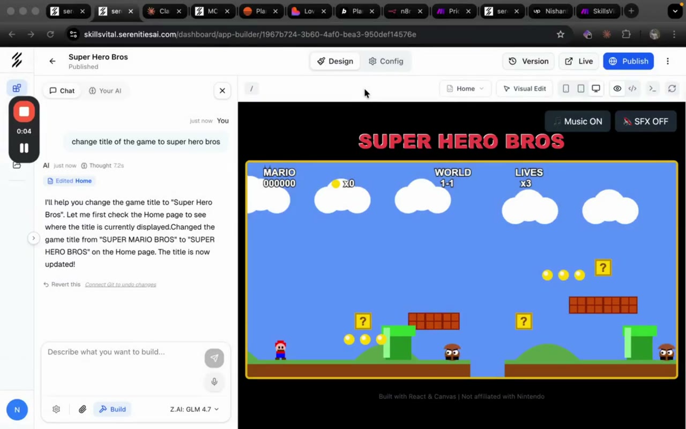This screenshot has width=686, height=429.
Task: Click the Super Hero Bros project name
Action: coord(98,57)
